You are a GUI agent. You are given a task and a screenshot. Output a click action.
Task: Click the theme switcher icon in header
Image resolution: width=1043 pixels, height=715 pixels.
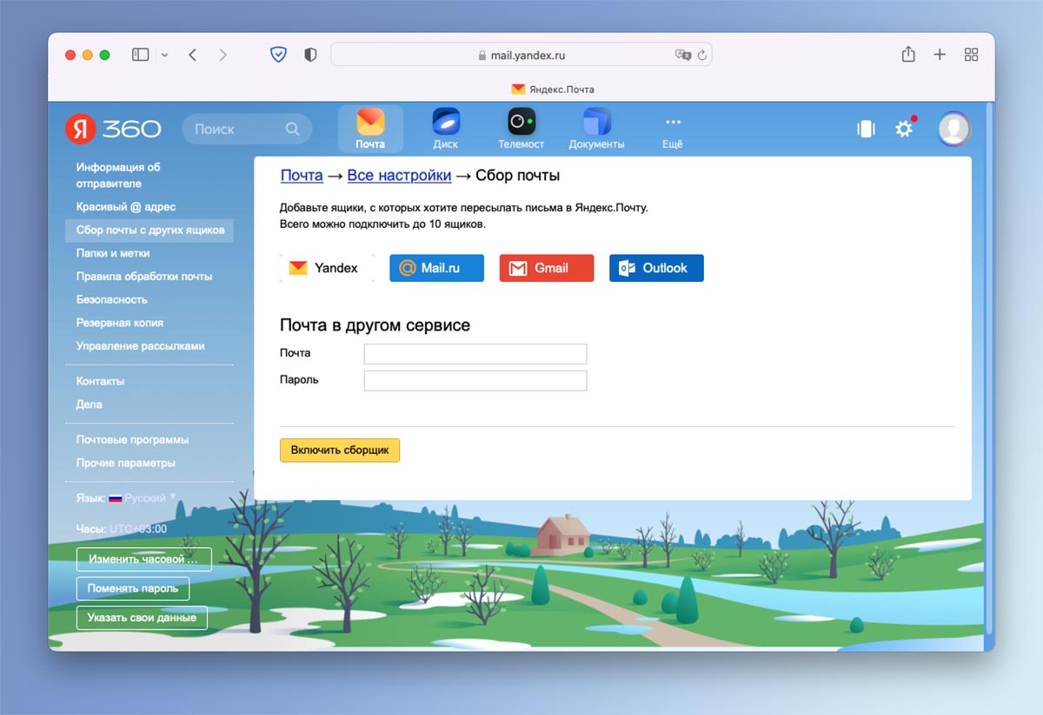point(866,129)
